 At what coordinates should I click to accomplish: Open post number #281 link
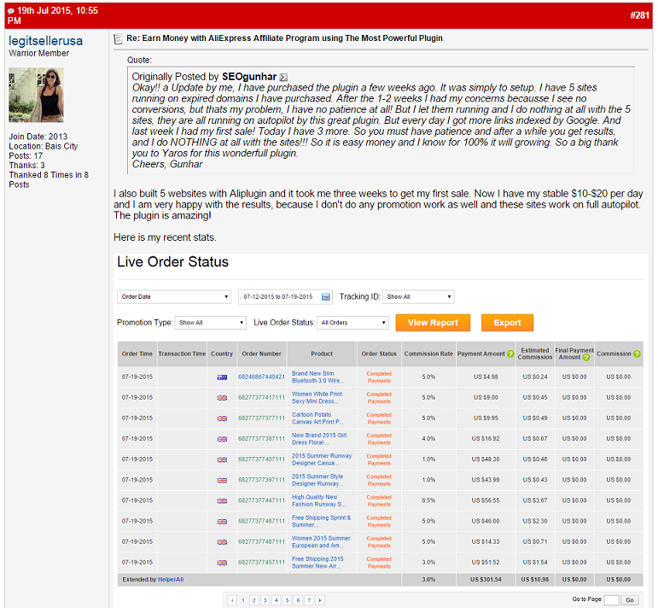coord(639,15)
